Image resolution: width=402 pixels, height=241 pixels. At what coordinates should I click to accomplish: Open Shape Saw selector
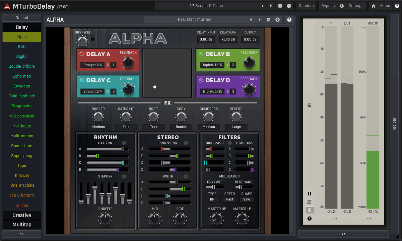247,199
